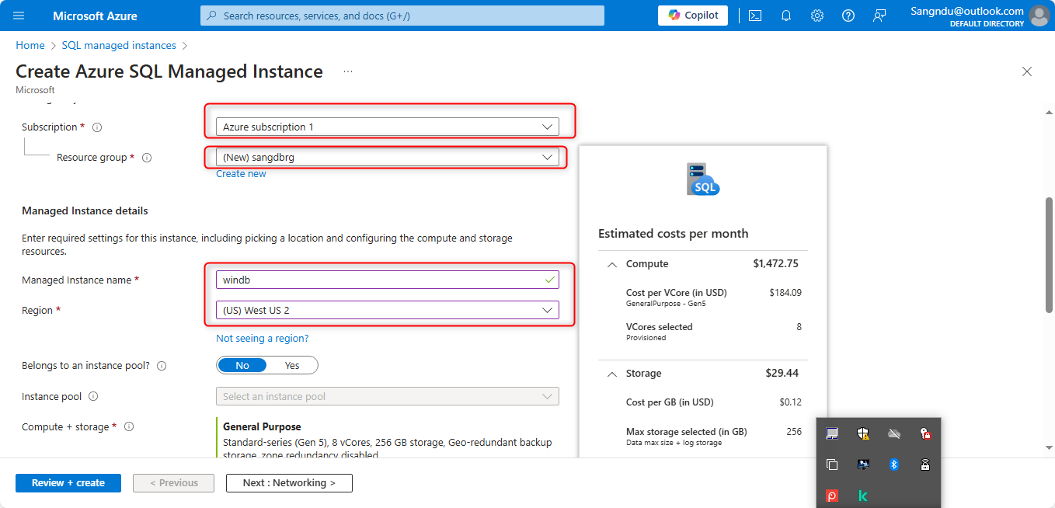Open the Resource group dropdown
This screenshot has height=508, width=1055.
388,158
